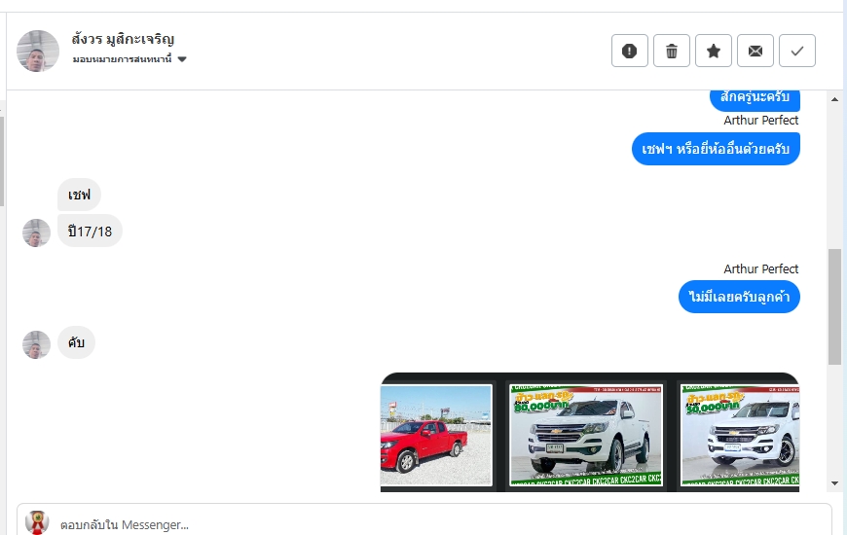Click the scroll up arrow of the chat

[x=834, y=99]
